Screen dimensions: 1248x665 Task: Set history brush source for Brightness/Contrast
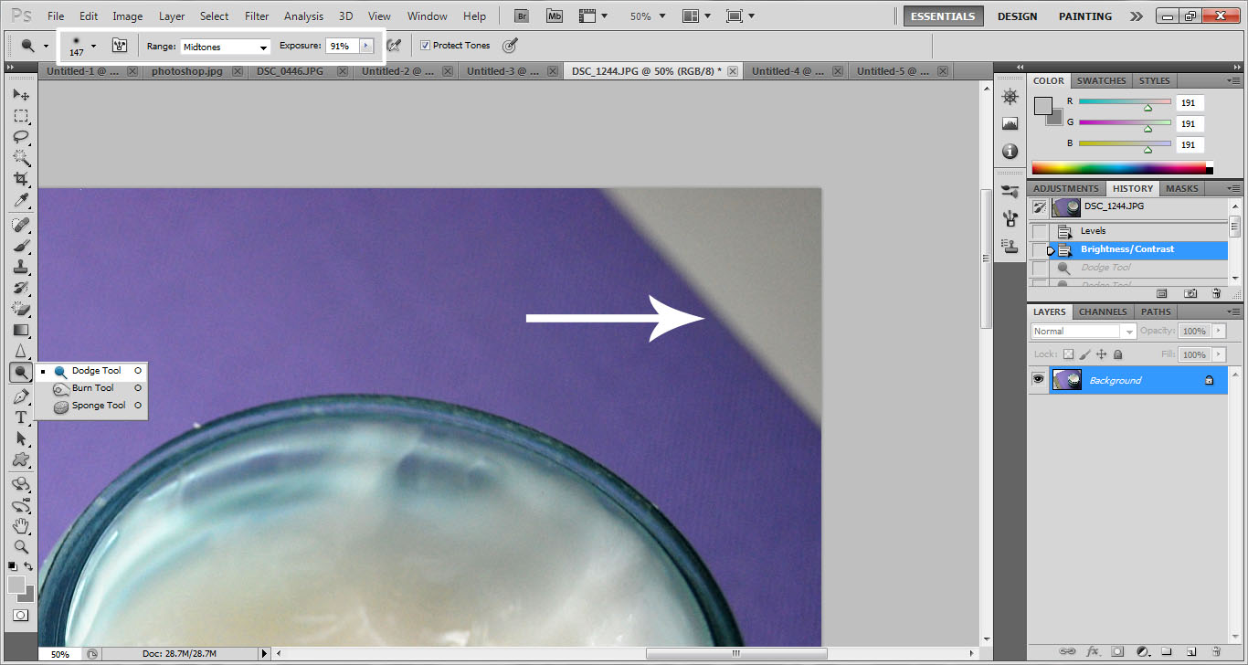(1040, 249)
